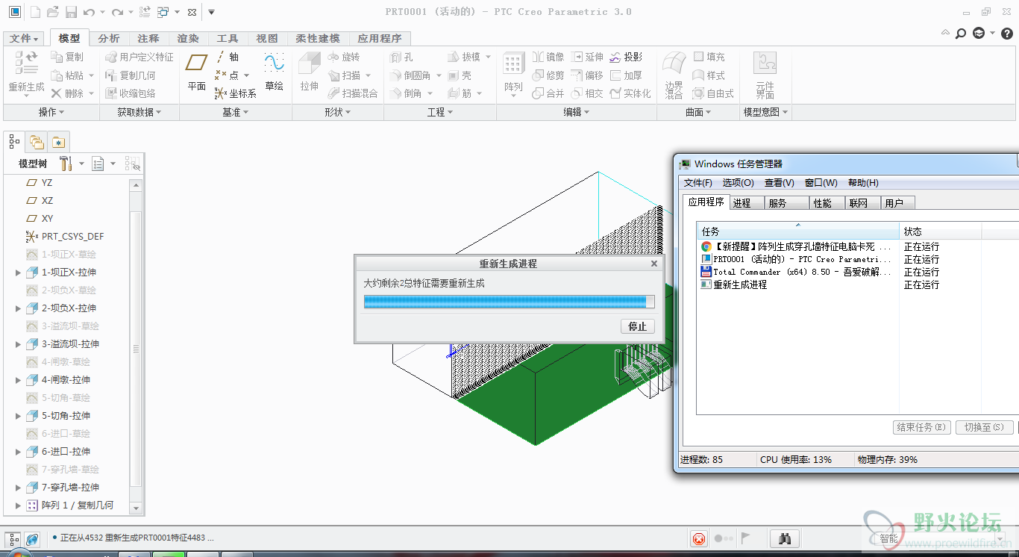Open the 文件 menu tab

click(x=25, y=38)
